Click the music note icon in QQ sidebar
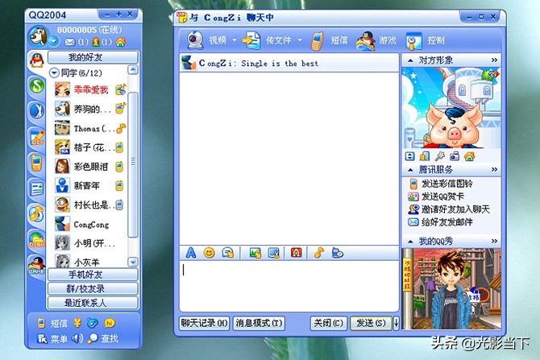Screen dimensions: 540x360 point(36,213)
